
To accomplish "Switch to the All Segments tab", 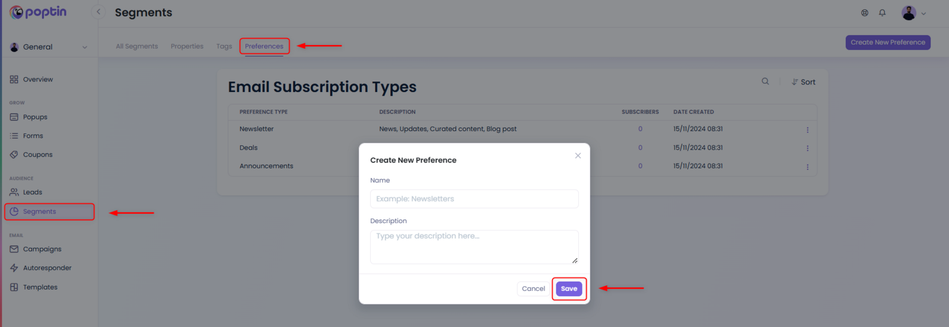I will pos(137,46).
